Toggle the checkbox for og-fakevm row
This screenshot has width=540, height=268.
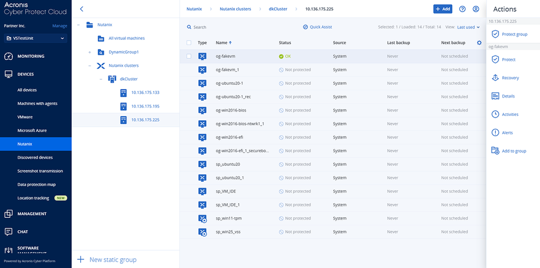click(x=188, y=56)
